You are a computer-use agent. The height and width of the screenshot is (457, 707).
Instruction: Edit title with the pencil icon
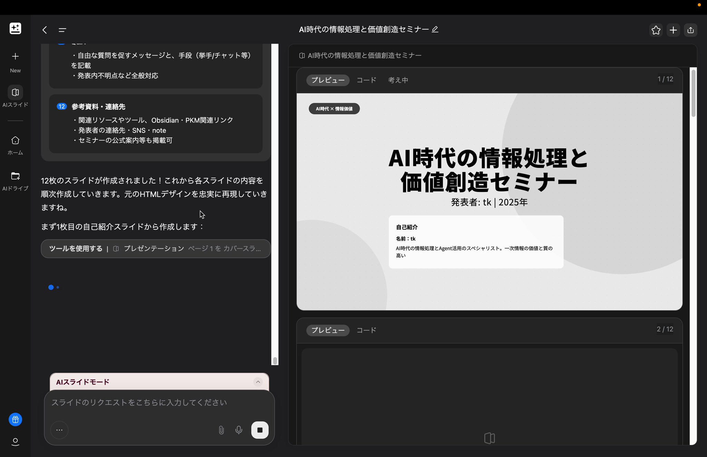pos(435,29)
